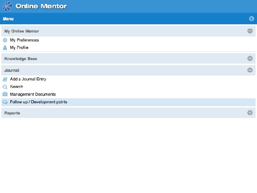257x193 pixels.
Task: Open My Profile
Action: [19, 48]
